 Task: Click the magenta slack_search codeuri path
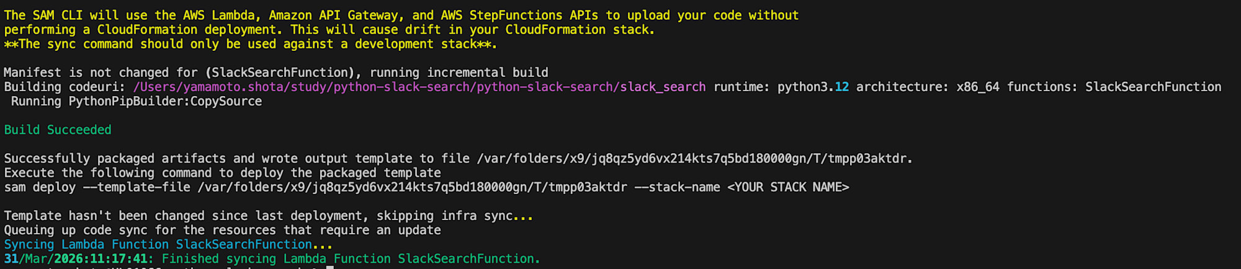(x=419, y=87)
